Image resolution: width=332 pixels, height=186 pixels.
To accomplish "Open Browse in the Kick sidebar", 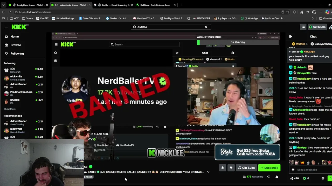I will coord(16,45).
